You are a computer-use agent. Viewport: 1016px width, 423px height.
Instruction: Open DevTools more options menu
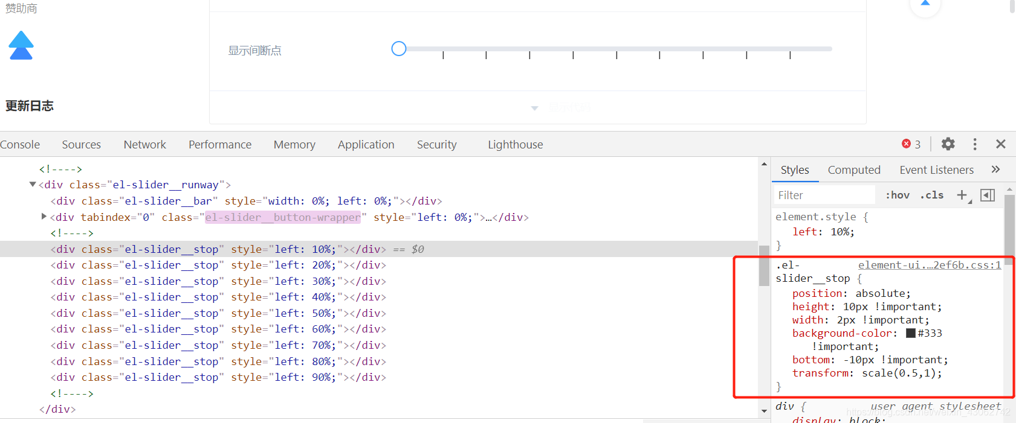click(x=974, y=144)
